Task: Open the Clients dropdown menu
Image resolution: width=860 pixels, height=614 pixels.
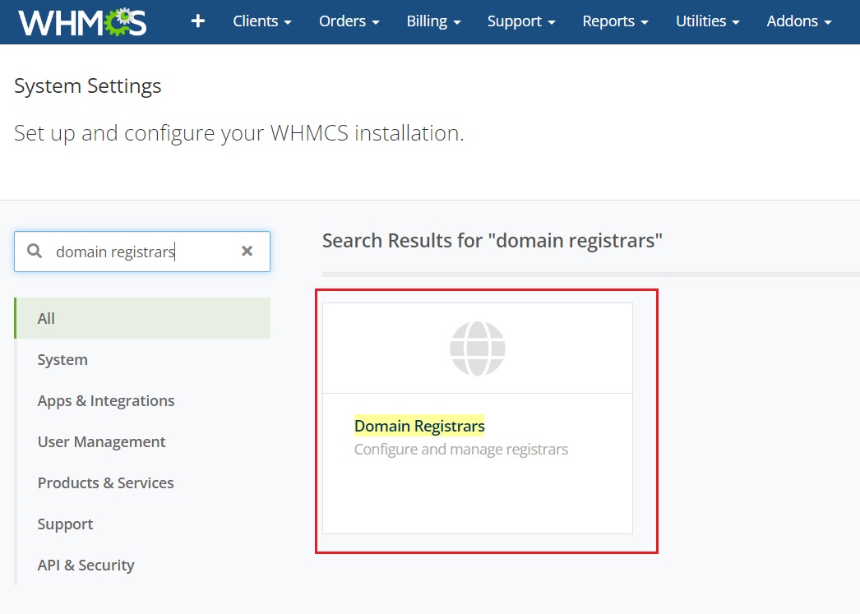Action: pos(262,21)
